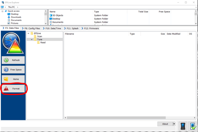Open the dropdown arrow beside About
Image resolution: width=198 pixels, height=132 pixels.
[174, 124]
